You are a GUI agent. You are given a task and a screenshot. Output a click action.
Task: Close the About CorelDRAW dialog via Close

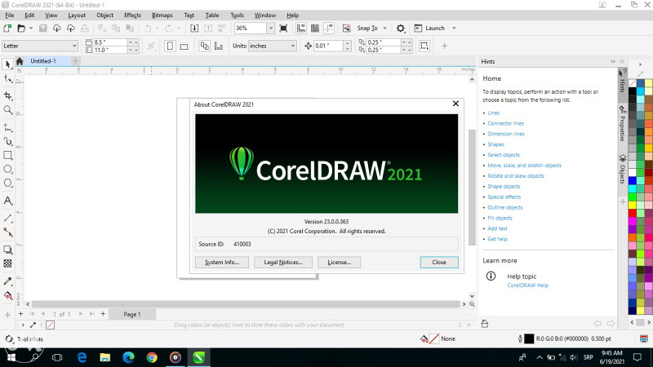pos(439,262)
